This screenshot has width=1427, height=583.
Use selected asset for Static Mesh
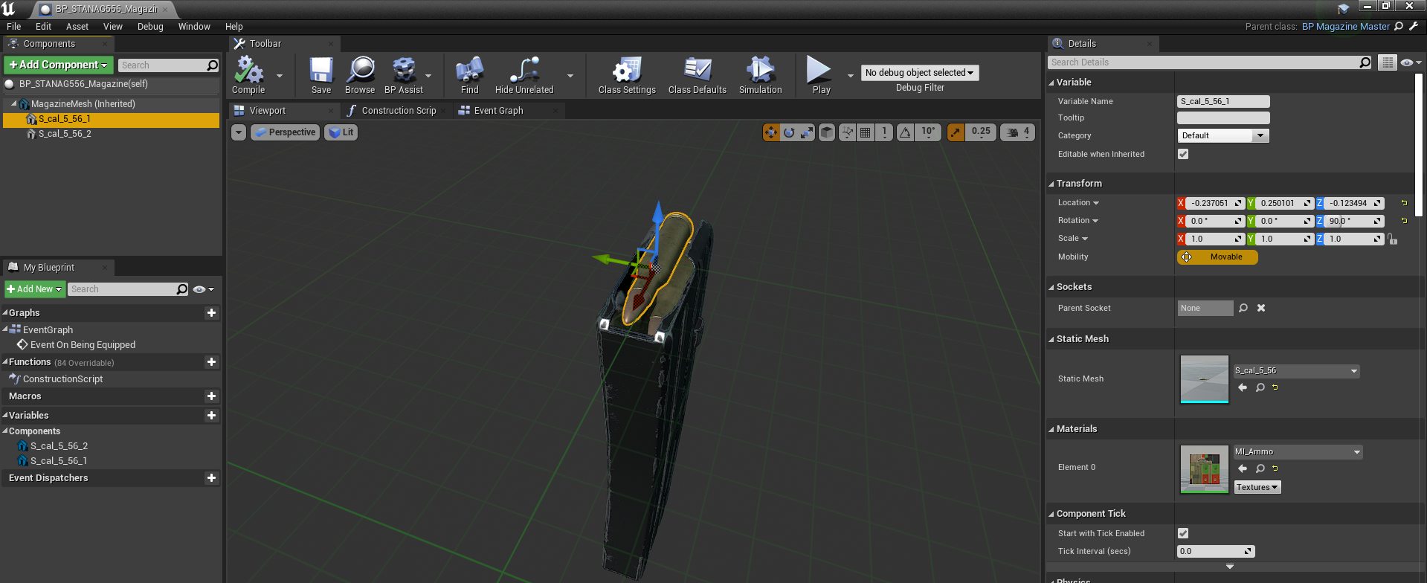[1243, 387]
